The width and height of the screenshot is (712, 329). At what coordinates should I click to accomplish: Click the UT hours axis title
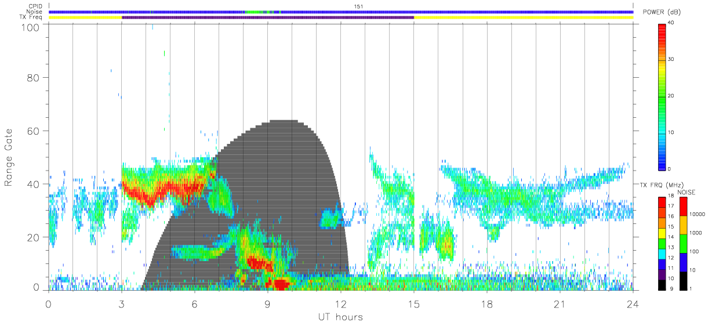point(340,317)
